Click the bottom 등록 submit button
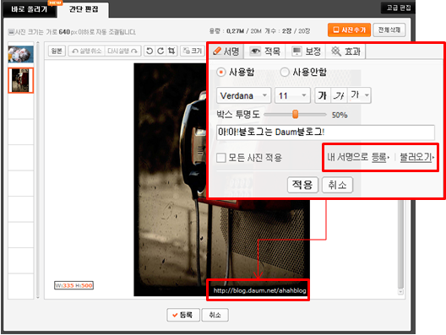Viewport: 446px width, 335px height. [x=183, y=315]
